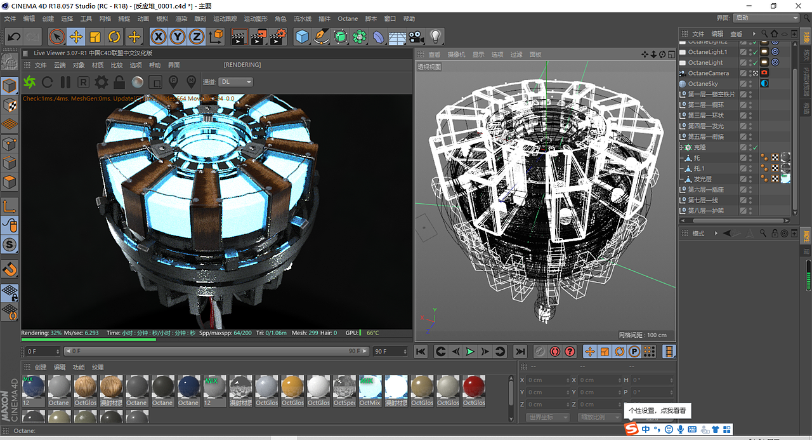The image size is (812, 440).
Task: Click the Sogou input method S icon
Action: [631, 429]
